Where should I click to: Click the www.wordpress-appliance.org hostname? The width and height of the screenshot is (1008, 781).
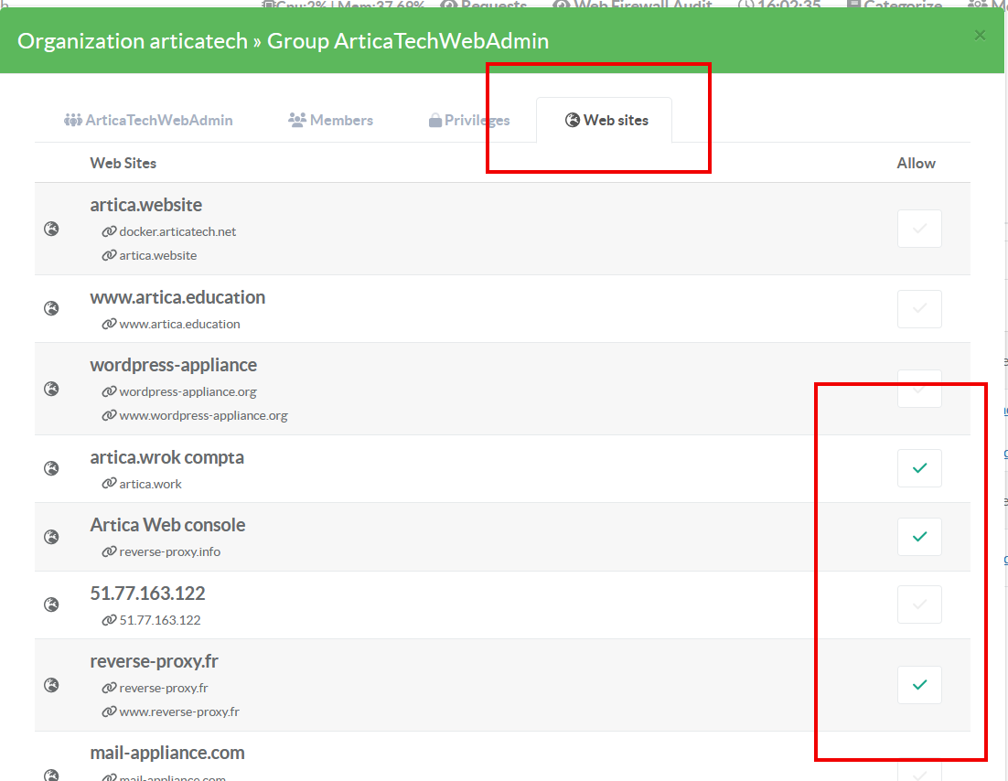[203, 415]
